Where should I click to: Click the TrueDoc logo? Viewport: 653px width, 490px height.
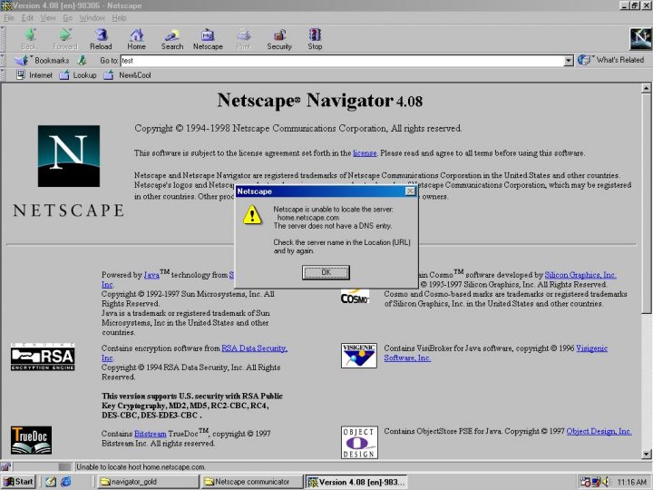[x=31, y=440]
